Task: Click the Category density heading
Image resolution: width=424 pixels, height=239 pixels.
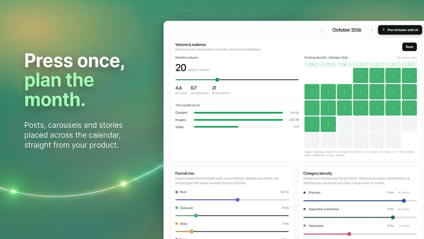Action: [x=317, y=173]
